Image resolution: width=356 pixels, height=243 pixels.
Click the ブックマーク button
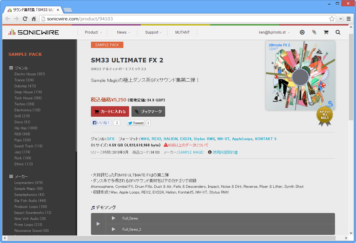pyautogui.click(x=148, y=111)
